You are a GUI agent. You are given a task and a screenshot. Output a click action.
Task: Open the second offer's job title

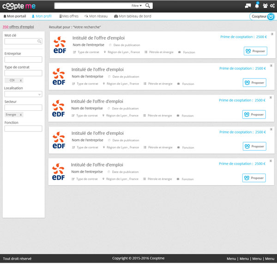click(98, 69)
